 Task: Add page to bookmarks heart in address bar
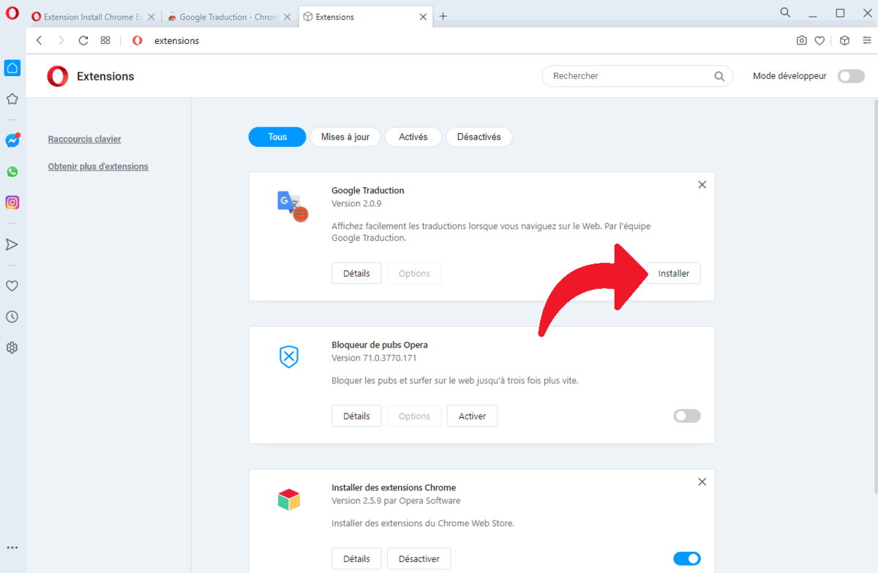(820, 41)
